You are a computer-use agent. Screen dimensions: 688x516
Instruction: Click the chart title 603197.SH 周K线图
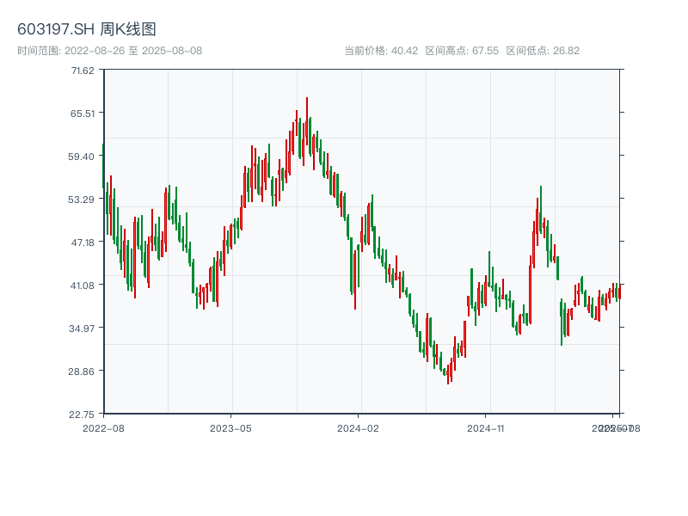click(x=87, y=29)
